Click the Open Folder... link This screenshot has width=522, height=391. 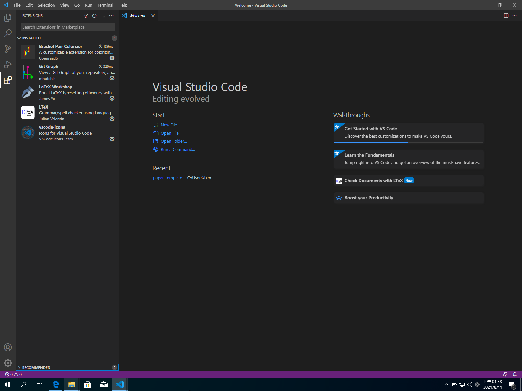(x=174, y=141)
